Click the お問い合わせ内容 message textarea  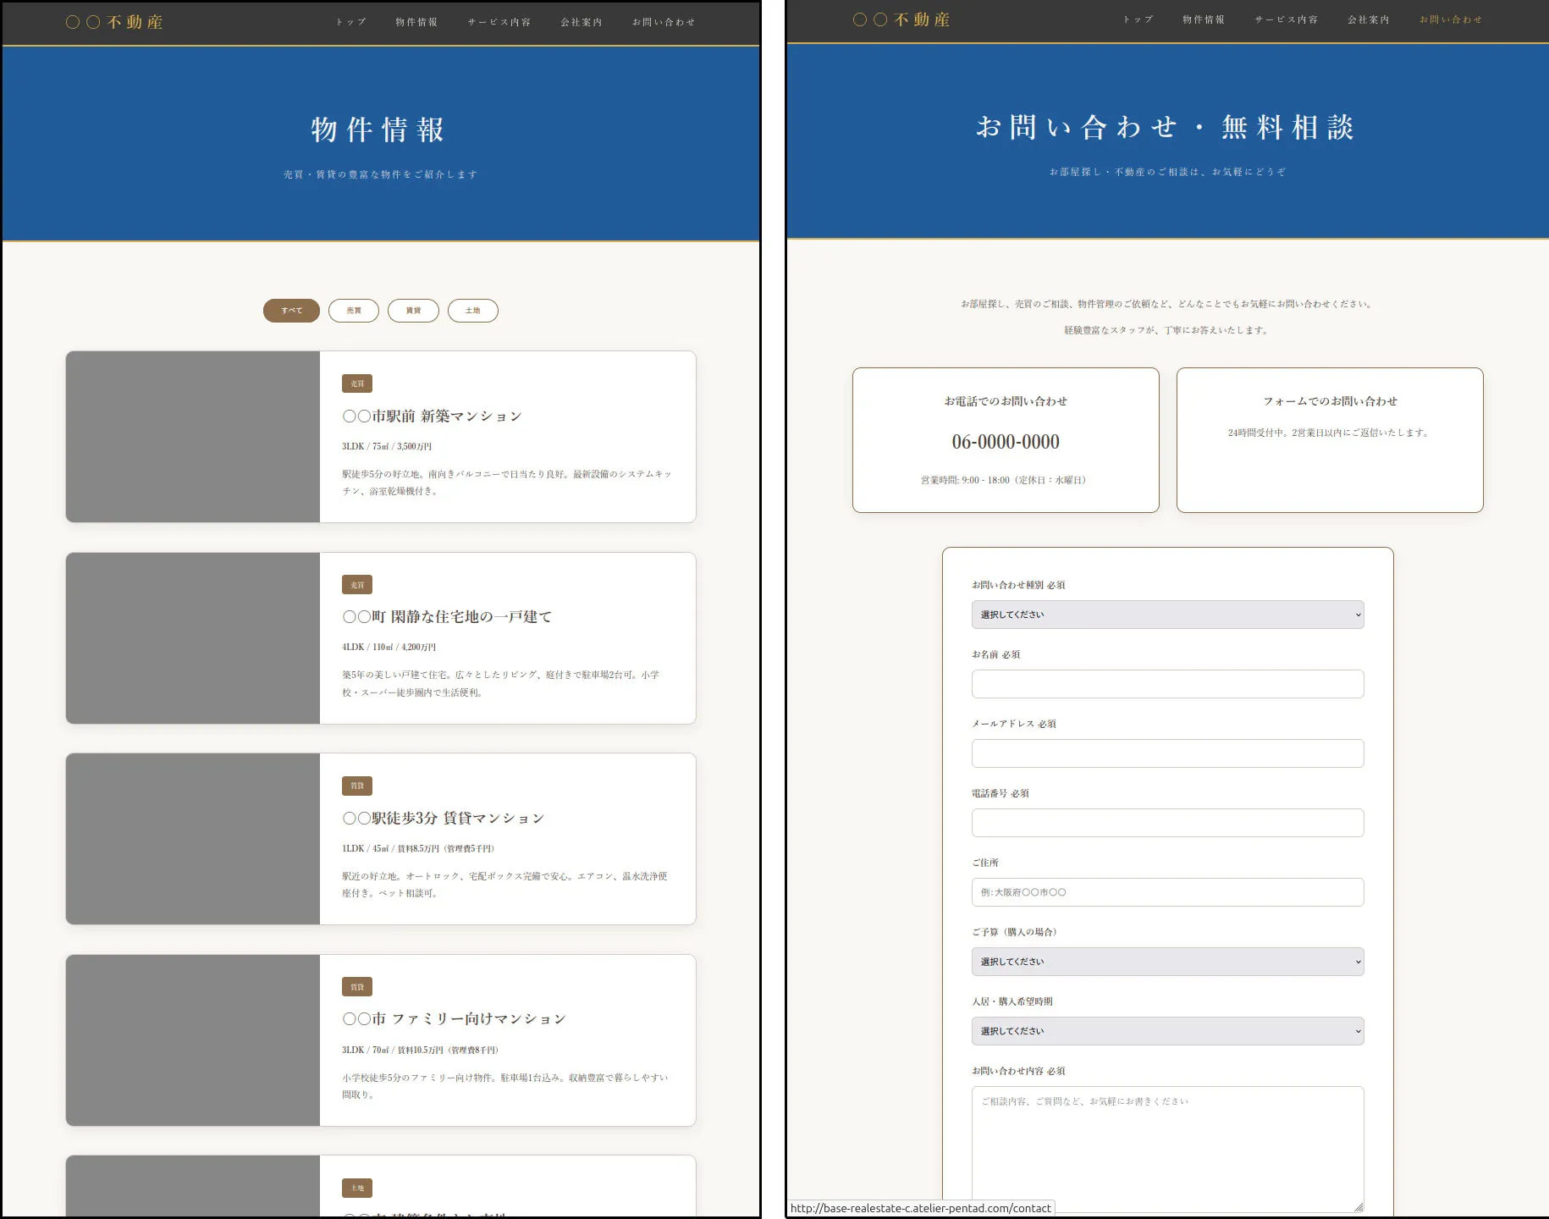coord(1167,1147)
